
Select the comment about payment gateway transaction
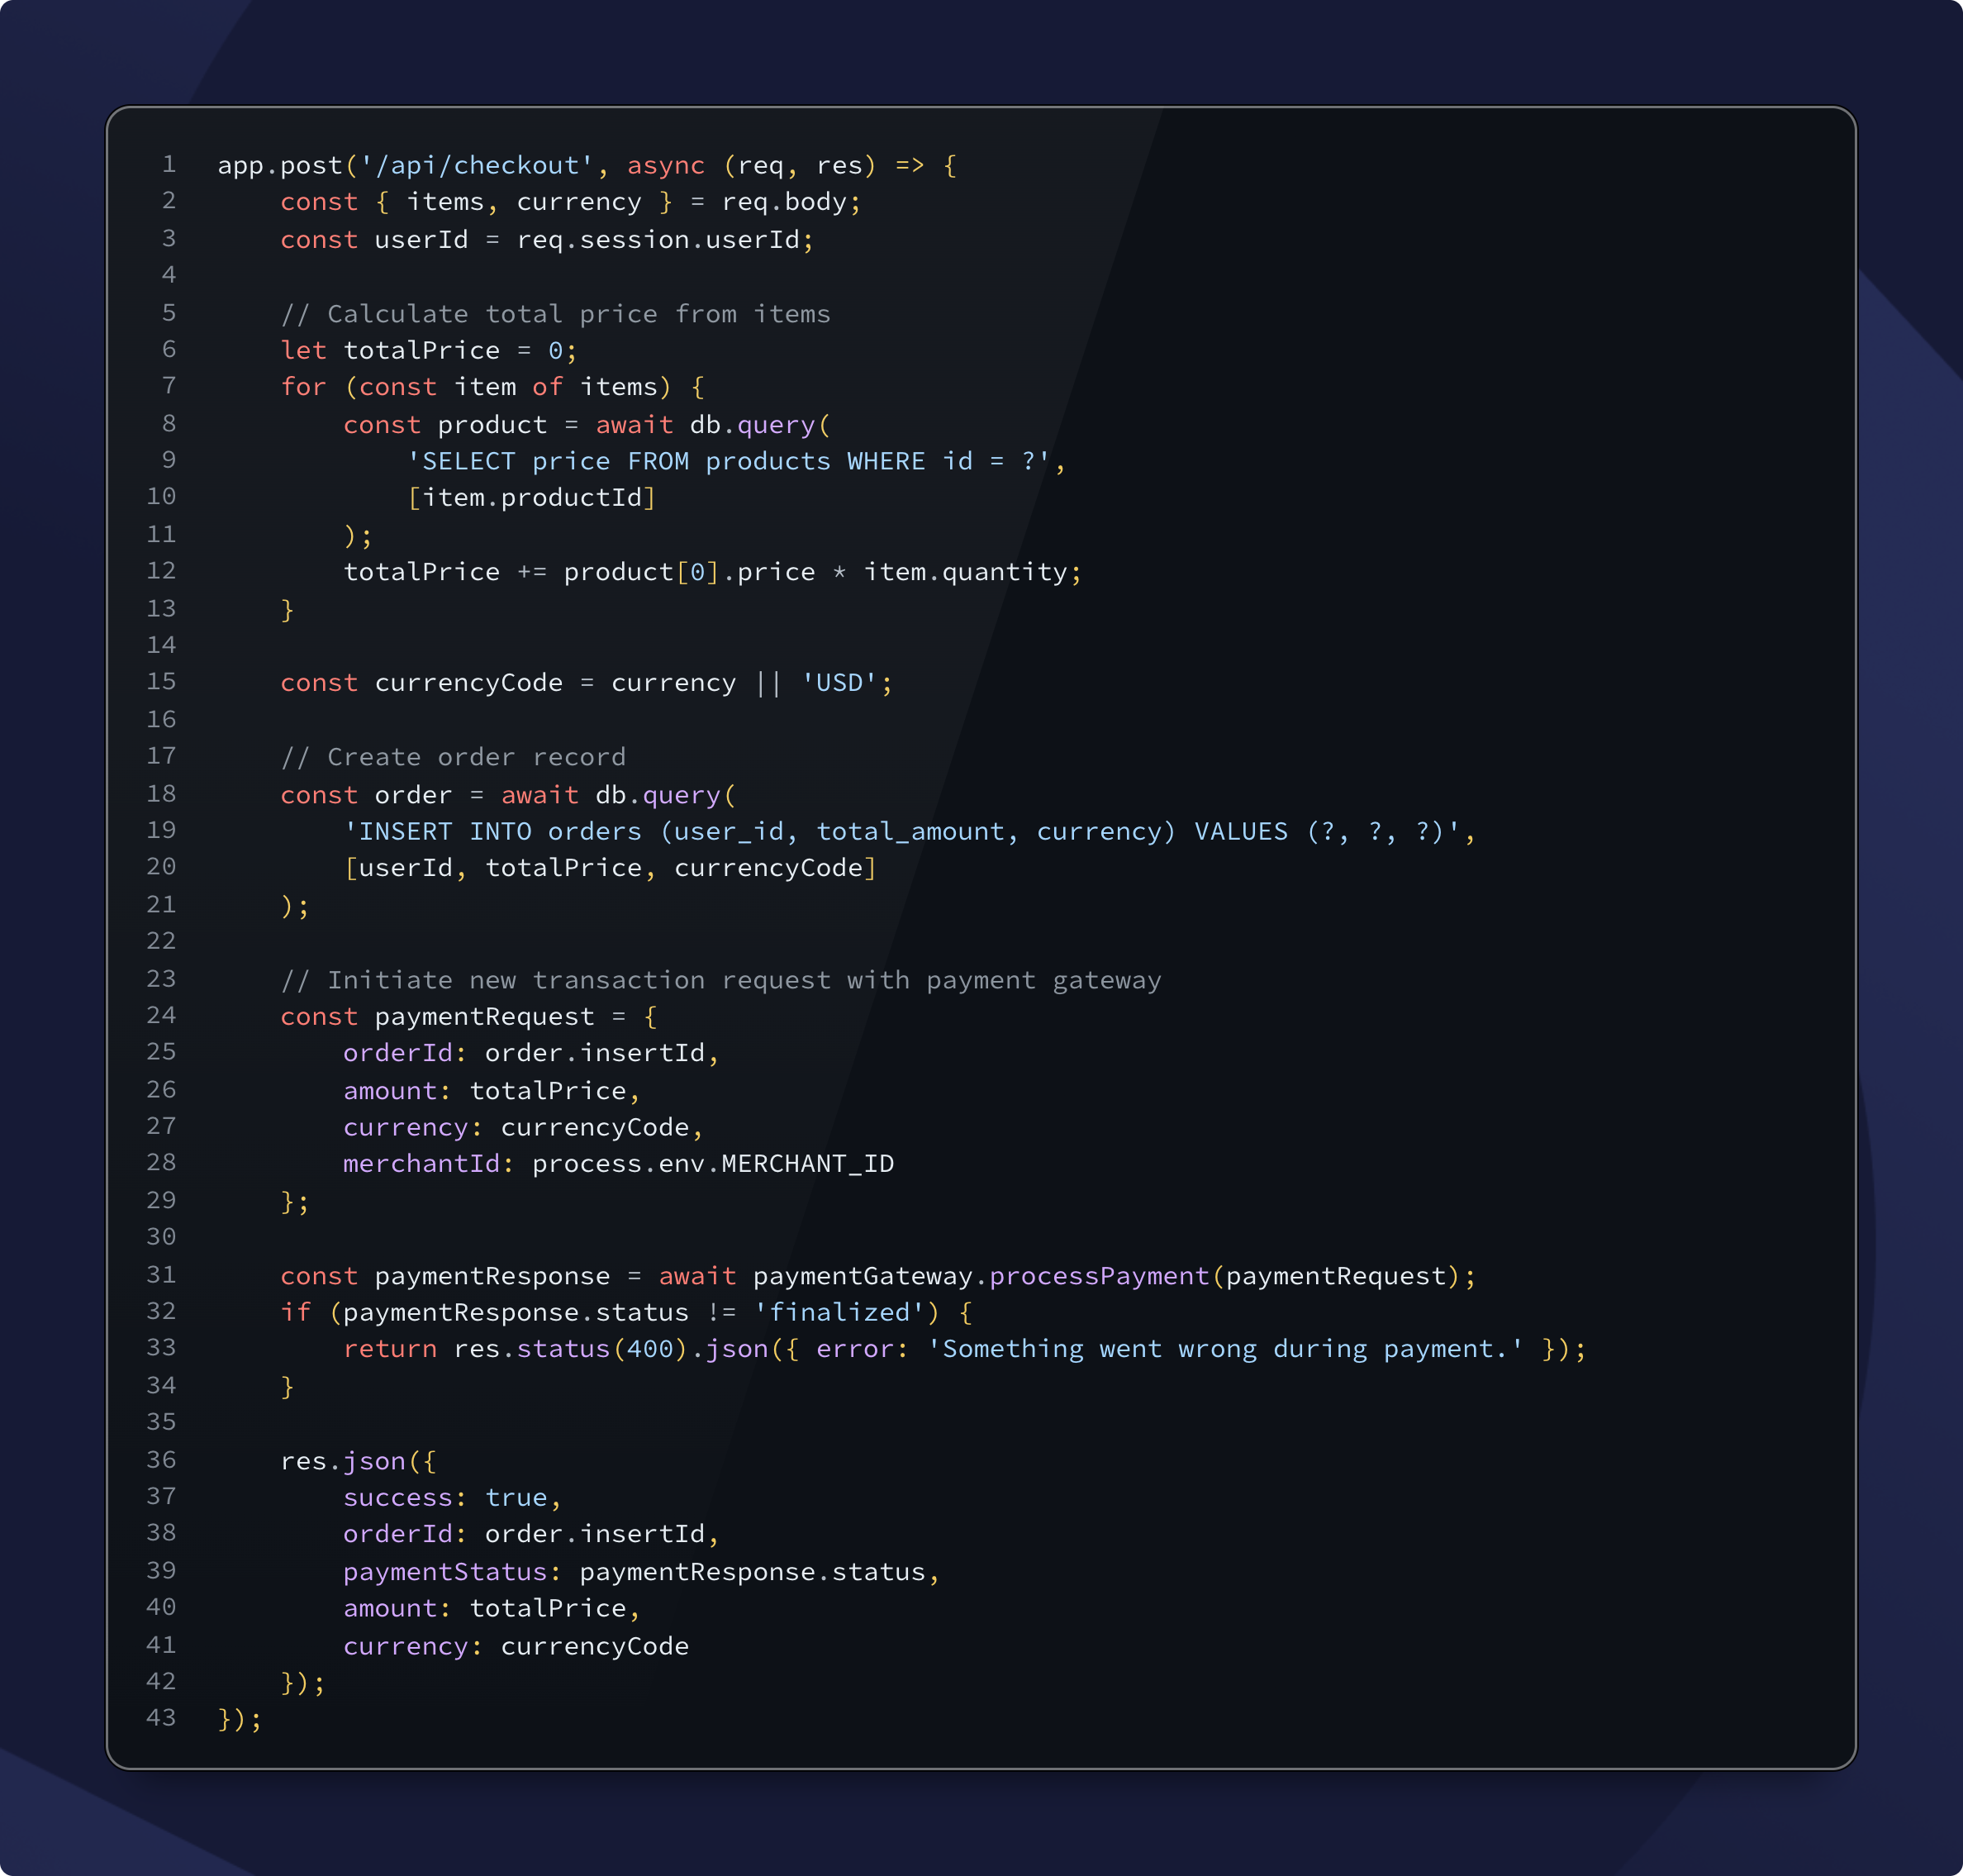click(x=721, y=980)
